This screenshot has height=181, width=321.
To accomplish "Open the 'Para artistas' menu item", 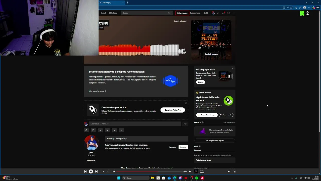I will tap(195, 13).
